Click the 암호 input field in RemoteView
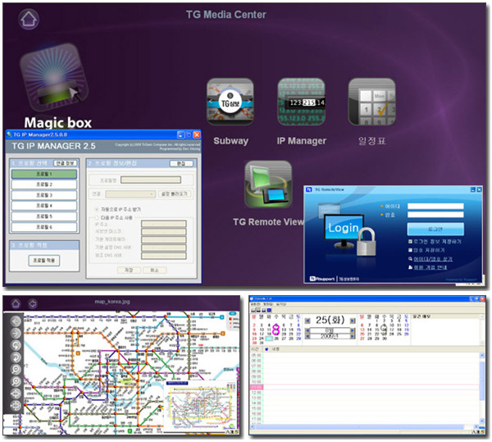Image resolution: width=492 pixels, height=442 pixels. point(435,215)
